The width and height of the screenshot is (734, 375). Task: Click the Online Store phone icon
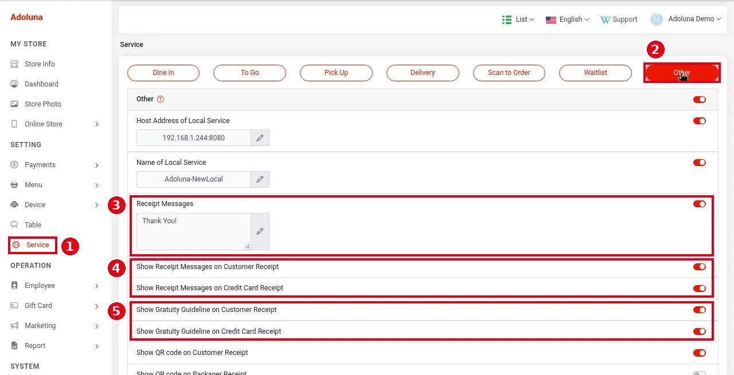coord(14,124)
